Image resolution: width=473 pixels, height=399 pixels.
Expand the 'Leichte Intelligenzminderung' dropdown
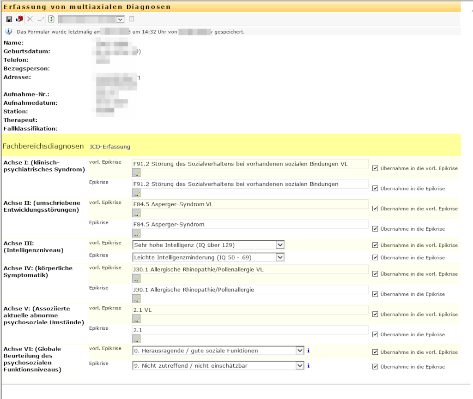279,257
